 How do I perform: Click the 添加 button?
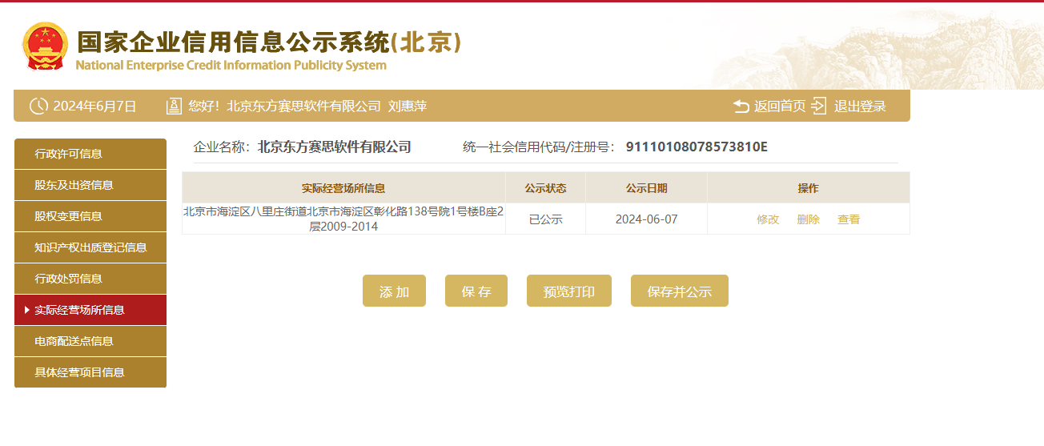pyautogui.click(x=394, y=291)
